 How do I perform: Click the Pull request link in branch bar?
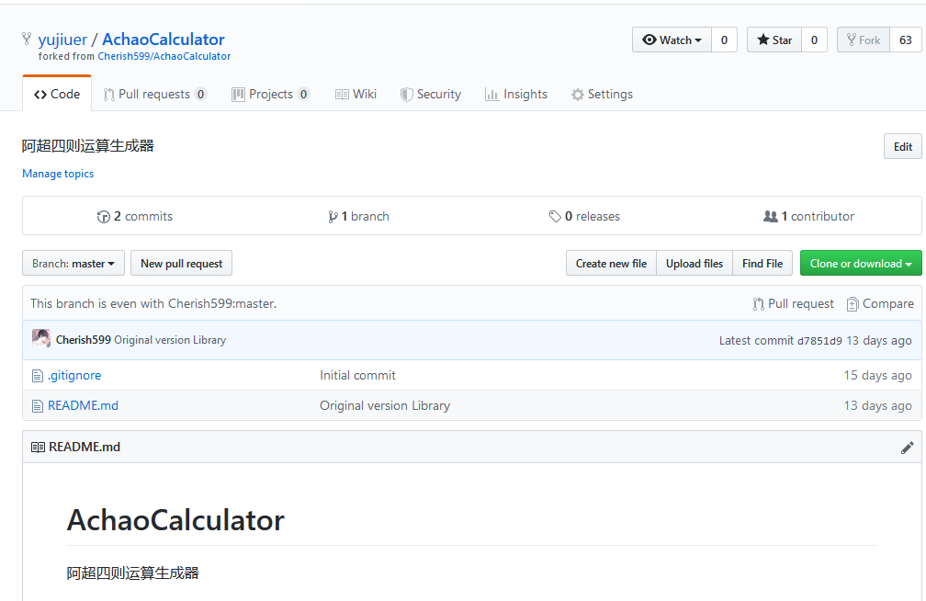(x=793, y=304)
